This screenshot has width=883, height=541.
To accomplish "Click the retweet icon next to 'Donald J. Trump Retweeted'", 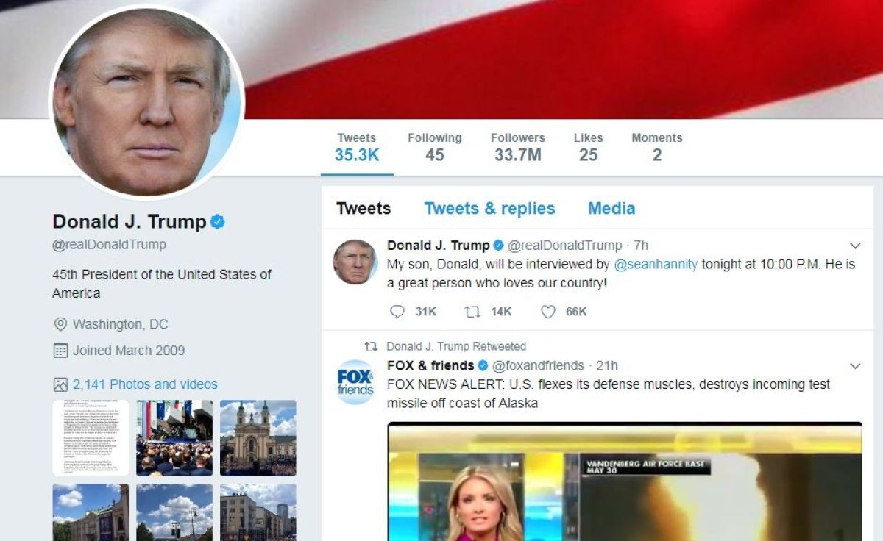I will tap(372, 346).
